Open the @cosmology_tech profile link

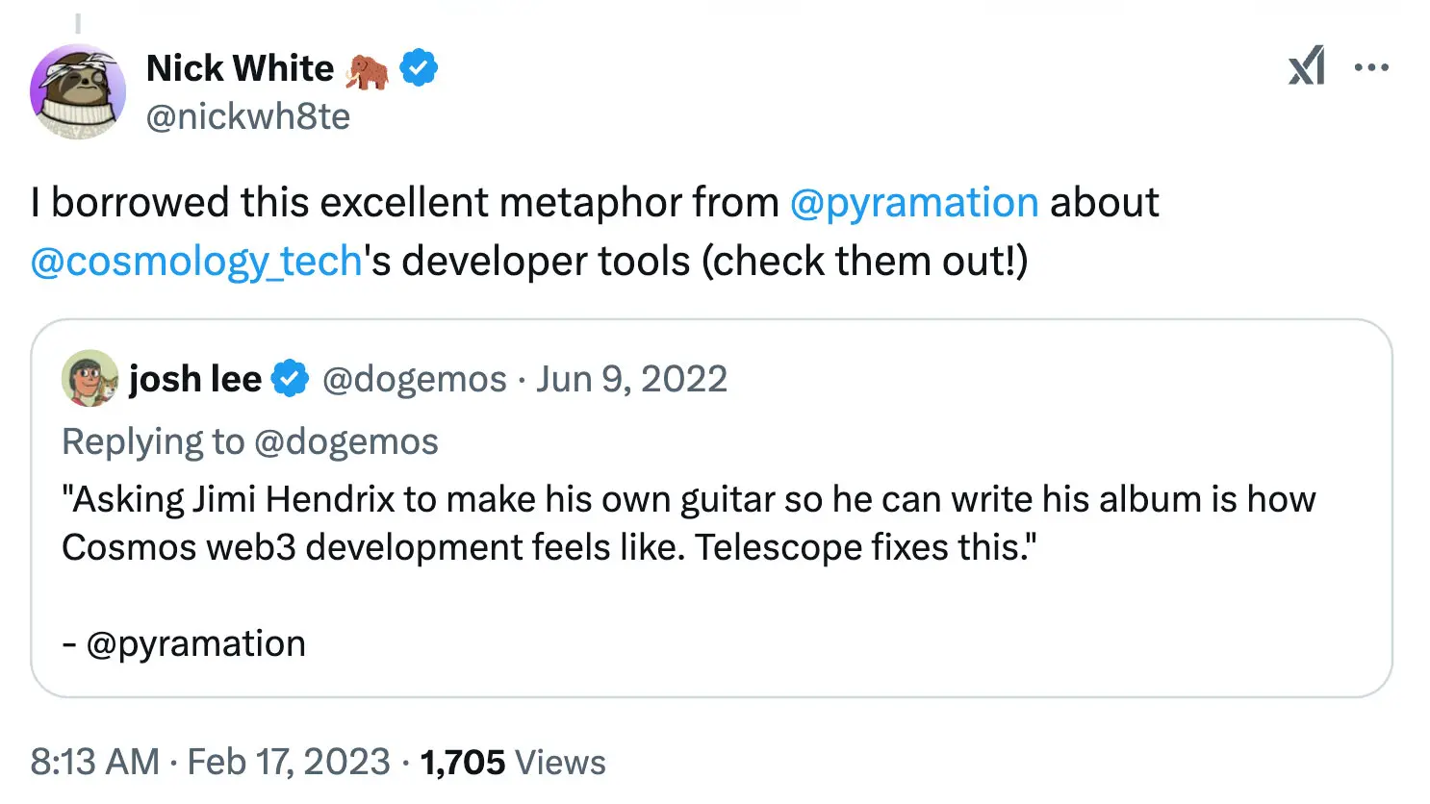[191, 261]
